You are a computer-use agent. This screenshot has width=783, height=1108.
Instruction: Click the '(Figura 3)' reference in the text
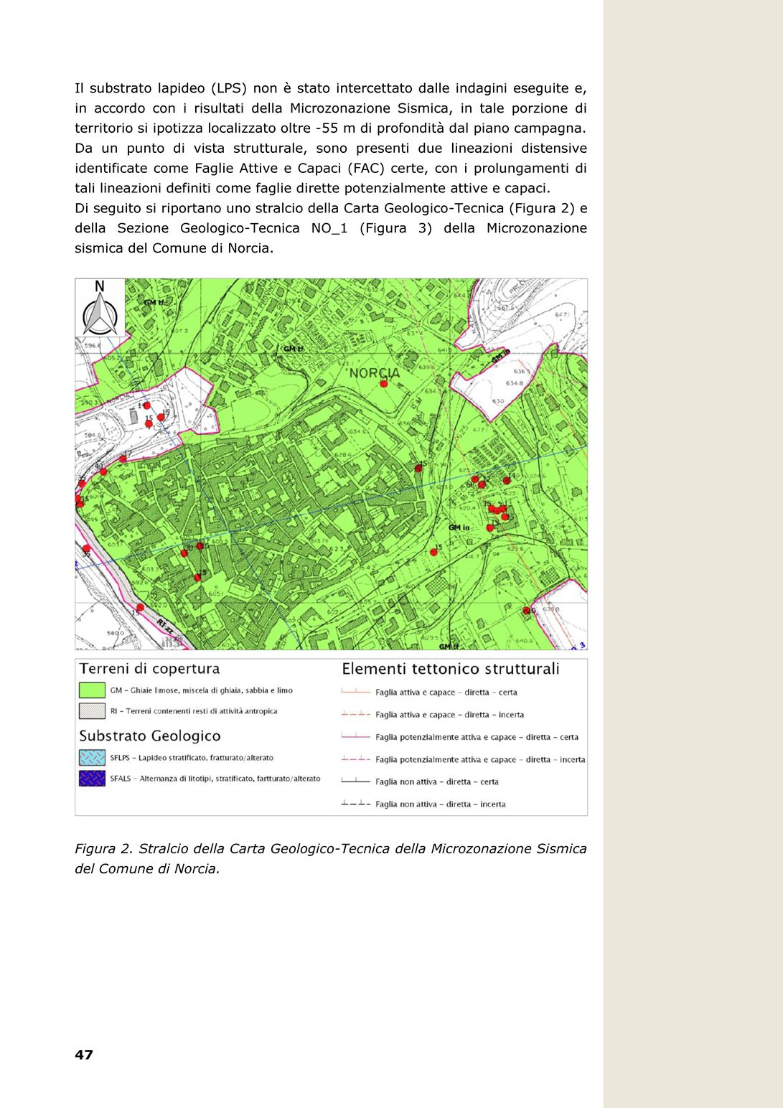[395, 228]
